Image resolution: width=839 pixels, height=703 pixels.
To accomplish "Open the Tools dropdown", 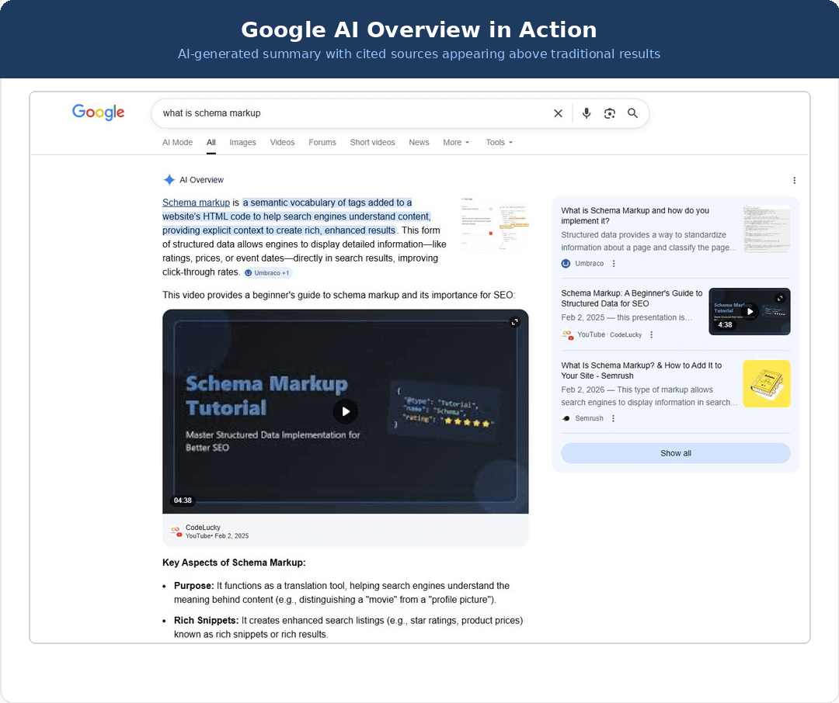I will tap(499, 142).
